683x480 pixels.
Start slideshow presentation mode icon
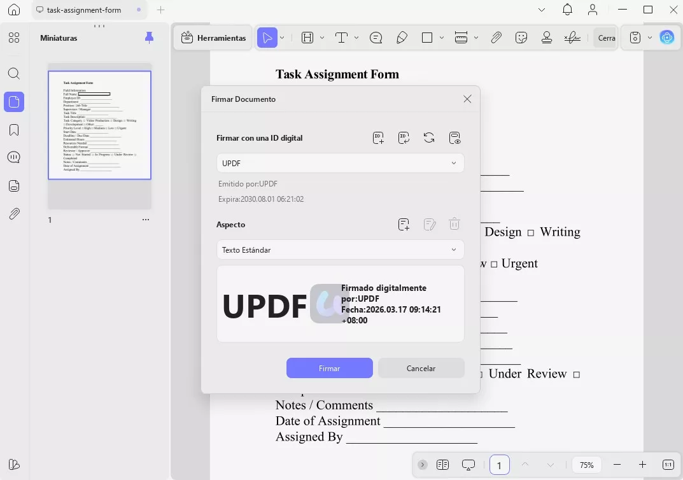pyautogui.click(x=468, y=465)
